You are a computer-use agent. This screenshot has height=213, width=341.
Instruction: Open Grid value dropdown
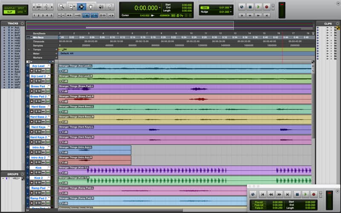click(x=231, y=8)
